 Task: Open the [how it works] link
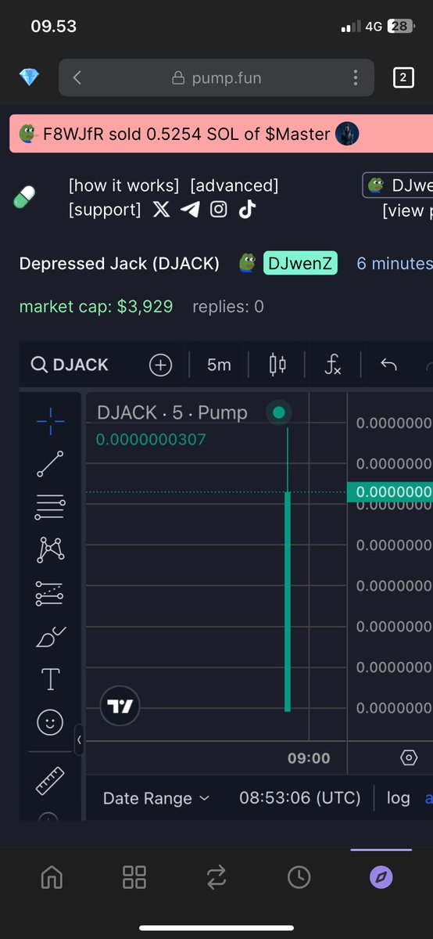(x=123, y=185)
